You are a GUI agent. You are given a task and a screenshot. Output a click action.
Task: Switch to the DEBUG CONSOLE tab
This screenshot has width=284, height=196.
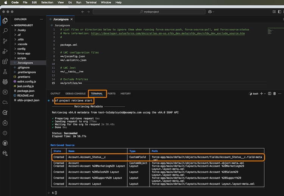pos(75,93)
